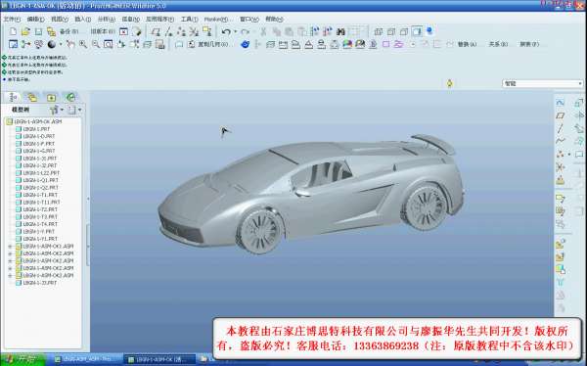The width and height of the screenshot is (587, 366).
Task: Select the Datum Curve tool
Action: click(560, 141)
